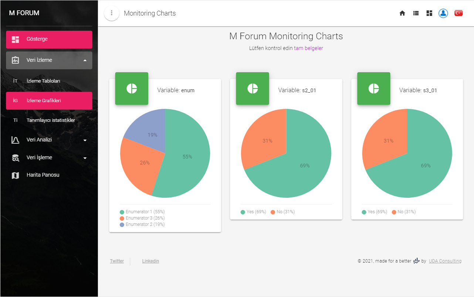Toggle Enumerator 1 (55%) legend entry
474x297 pixels.
click(x=142, y=212)
